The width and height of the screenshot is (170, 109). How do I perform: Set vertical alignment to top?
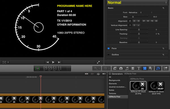[x=130, y=25]
